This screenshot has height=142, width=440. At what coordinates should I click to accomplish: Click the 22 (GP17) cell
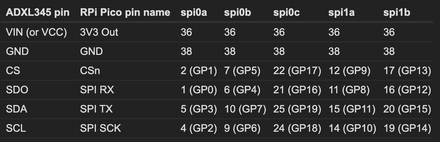tap(297, 71)
